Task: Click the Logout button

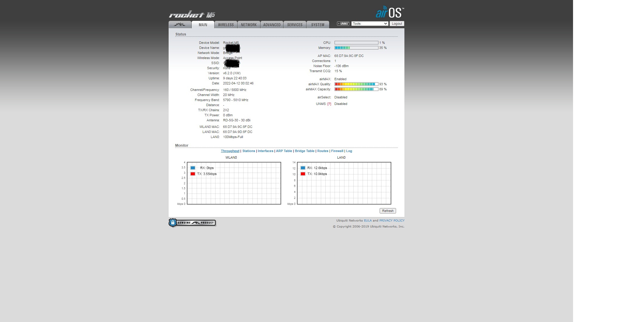Action: tap(397, 24)
